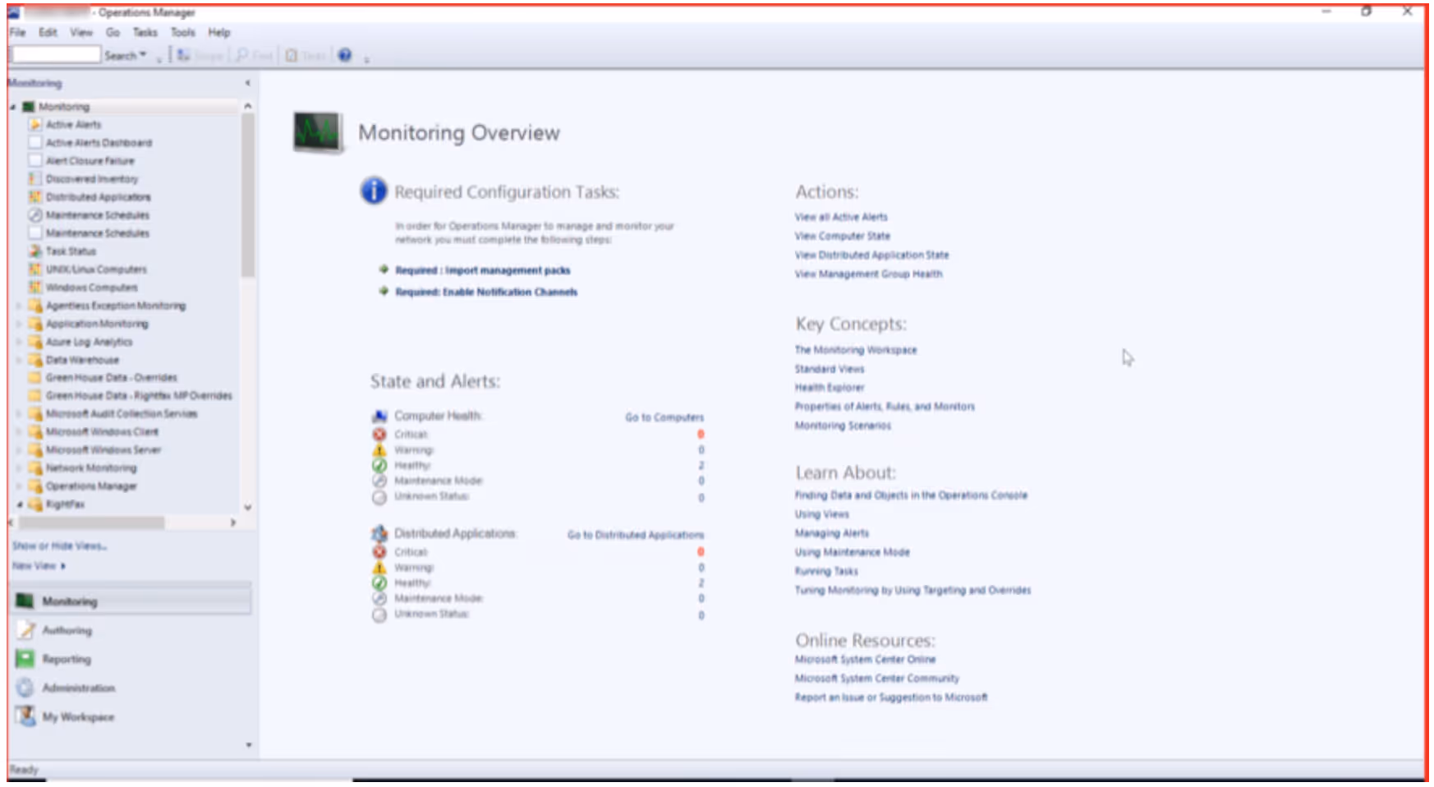Expand the Microsoft Windows Server folder
The image size is (1434, 787).
pyautogui.click(x=20, y=450)
